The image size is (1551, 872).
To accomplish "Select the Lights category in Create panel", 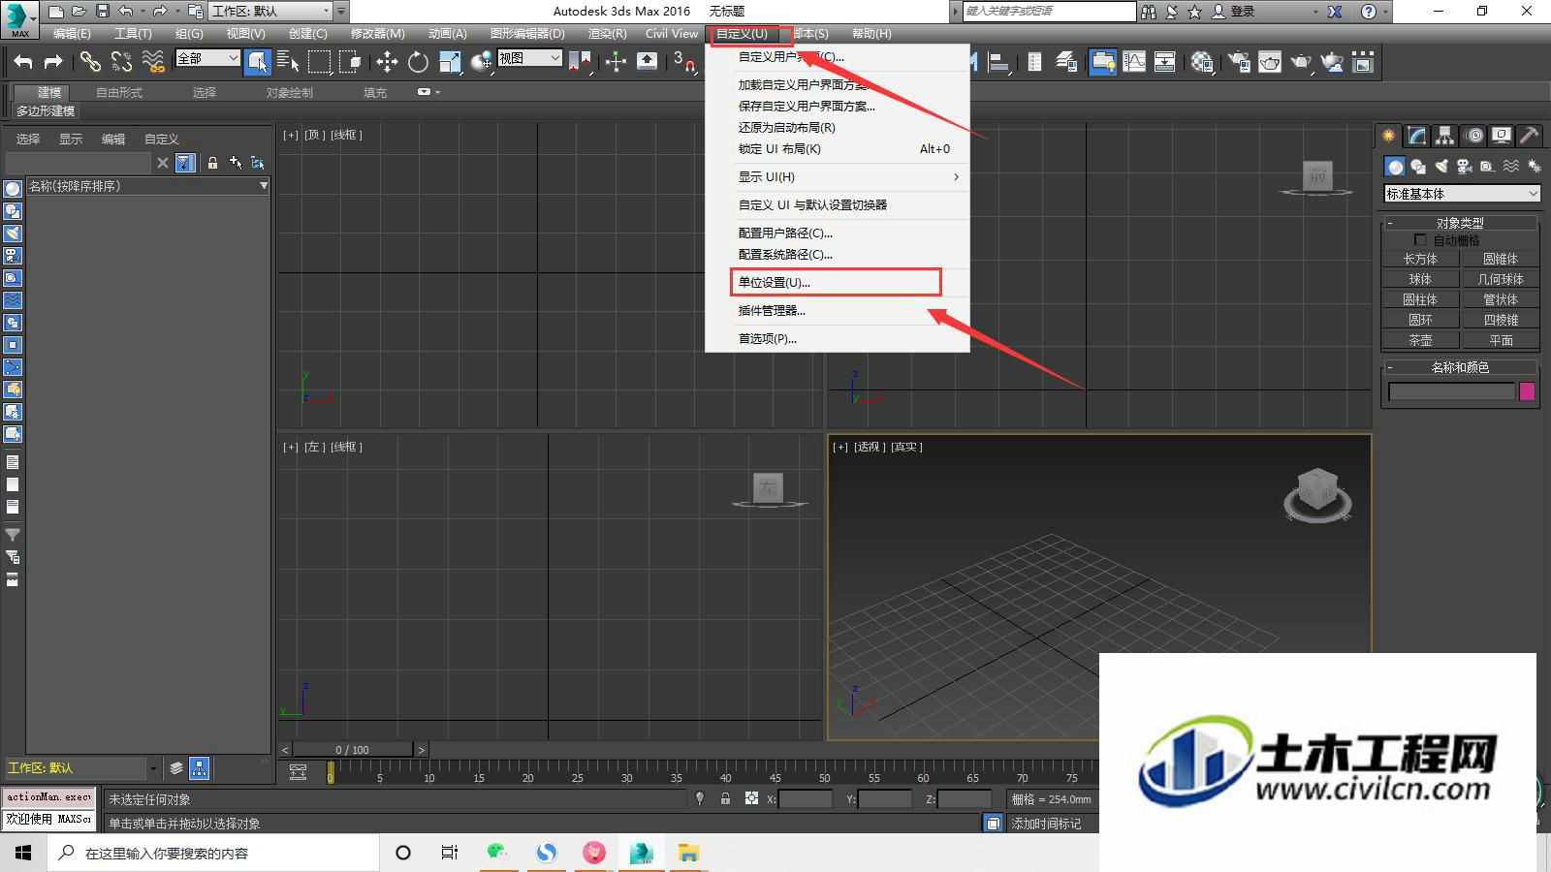I will [1441, 167].
